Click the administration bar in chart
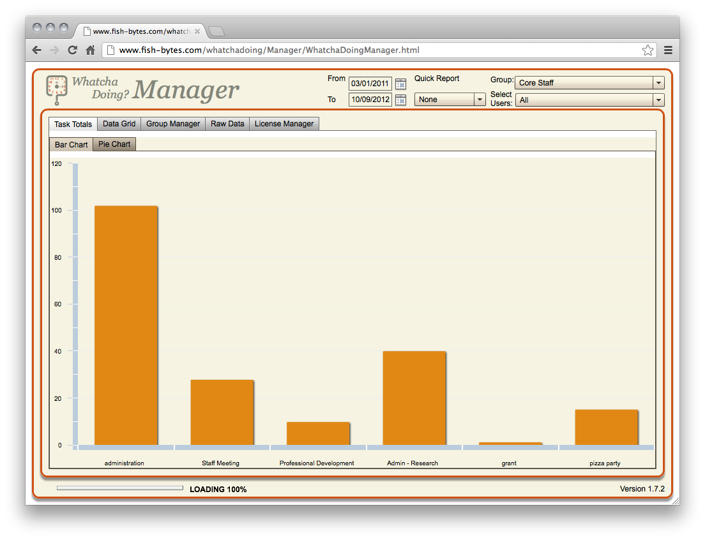Screen dimensions: 705x540 [x=126, y=326]
